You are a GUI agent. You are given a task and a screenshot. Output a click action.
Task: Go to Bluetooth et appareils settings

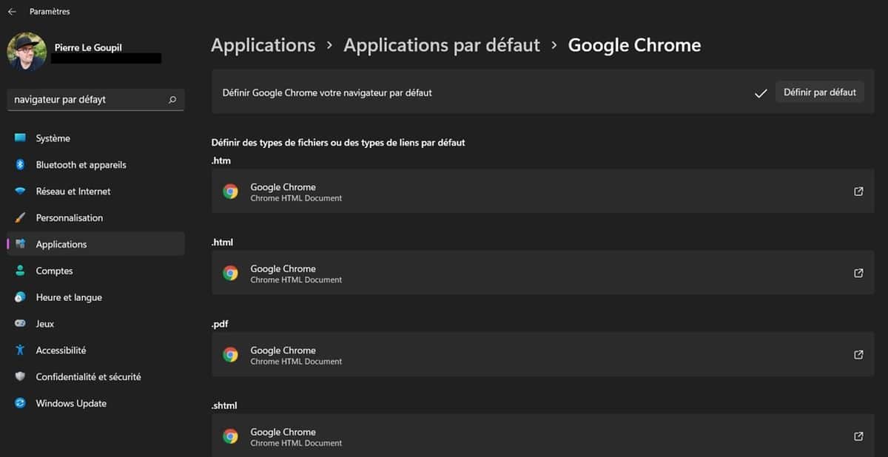click(95, 165)
